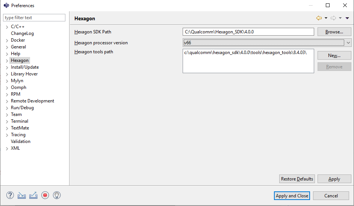This screenshot has width=354, height=206.
Task: Select the Docker preferences category
Action: [18, 40]
